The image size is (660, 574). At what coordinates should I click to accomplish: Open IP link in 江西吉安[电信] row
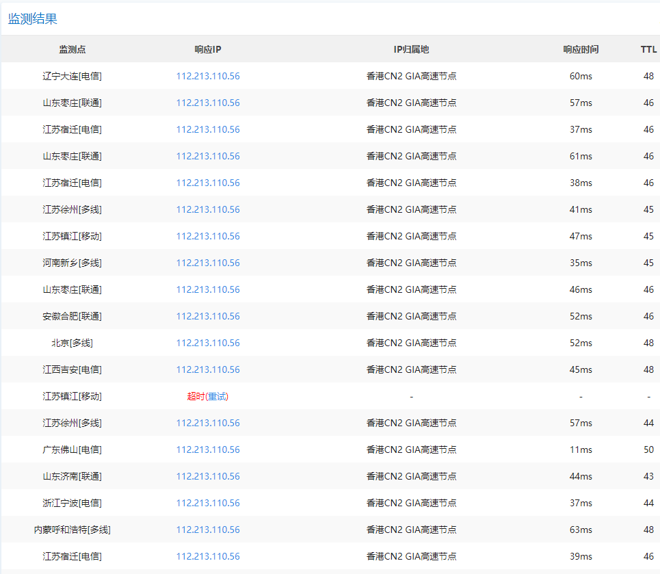(208, 369)
